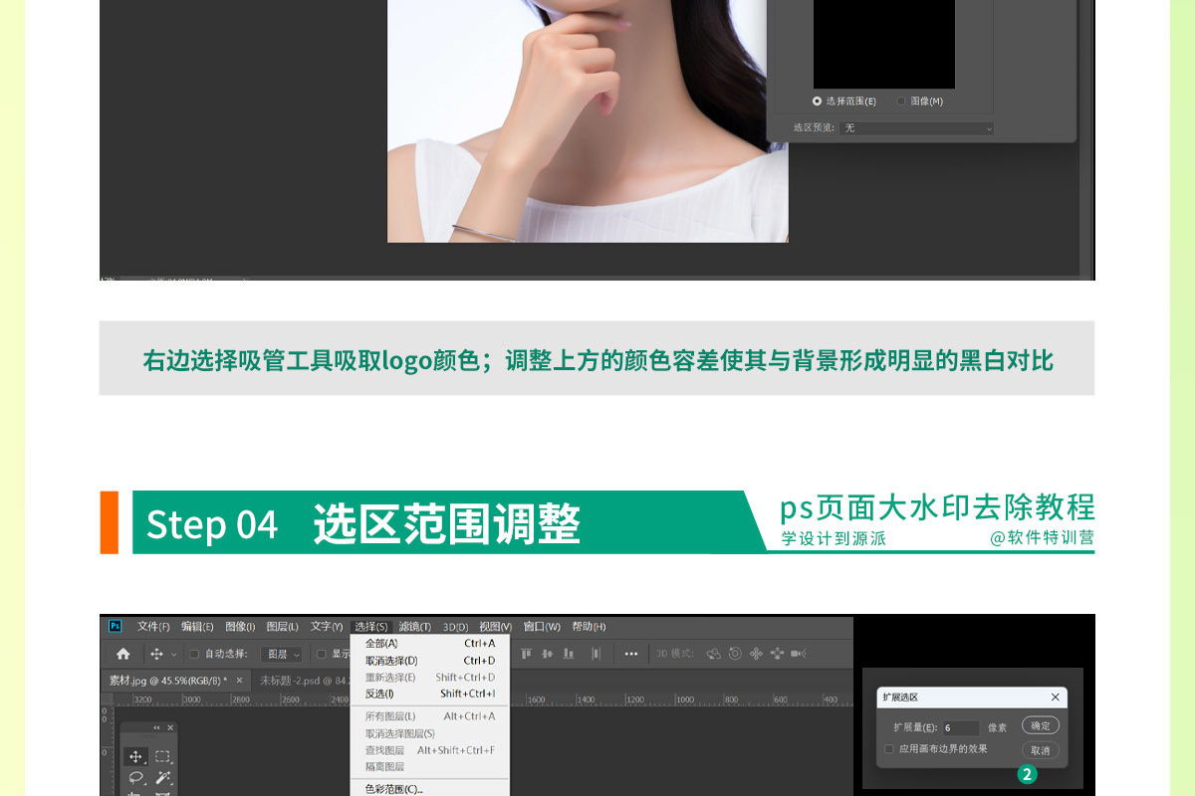1195x796 pixels.
Task: Choose 反选(I) in the Select menu
Action: pos(379,694)
